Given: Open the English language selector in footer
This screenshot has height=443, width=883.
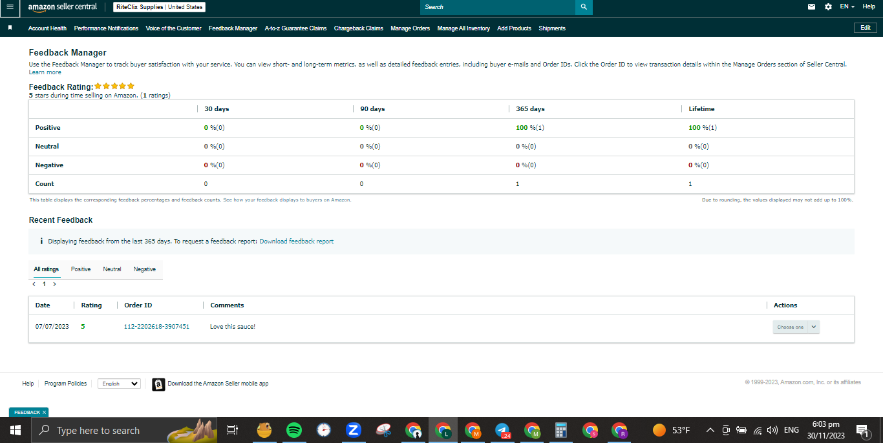Looking at the screenshot, I should (119, 384).
